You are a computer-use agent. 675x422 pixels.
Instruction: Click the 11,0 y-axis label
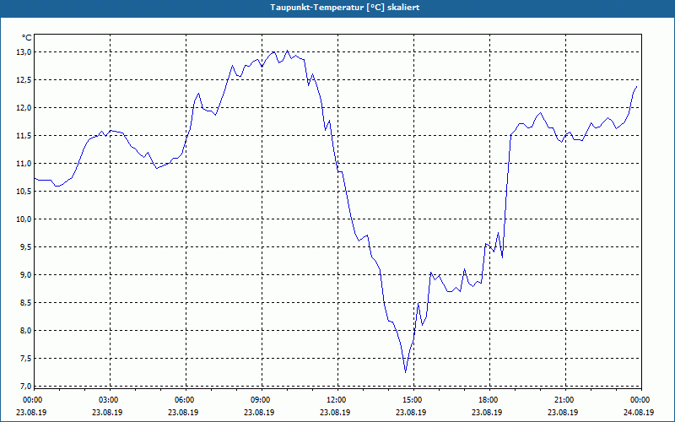(24, 164)
